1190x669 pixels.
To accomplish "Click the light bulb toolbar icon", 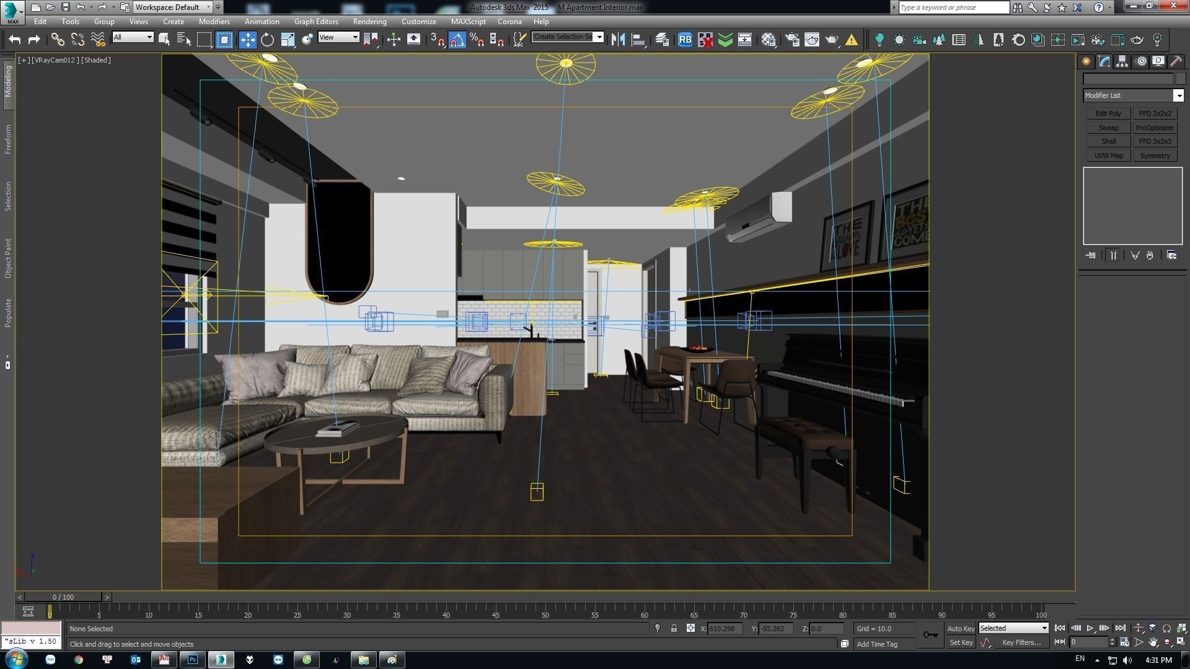I will [879, 40].
